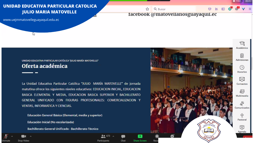Open the Agenda calendar sidebar item

pos(242,129)
